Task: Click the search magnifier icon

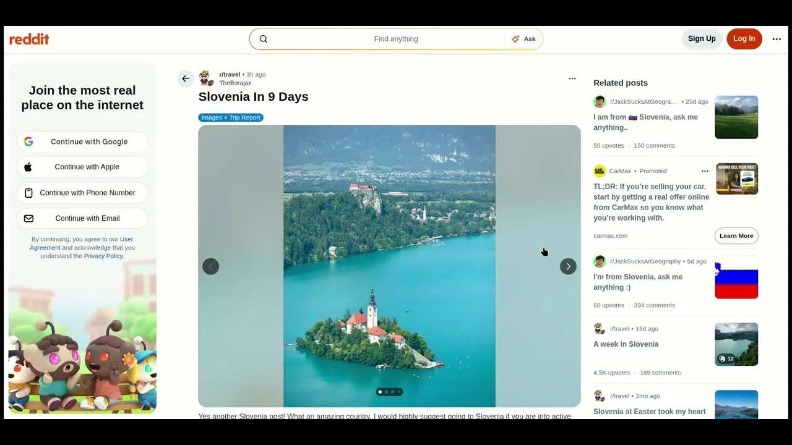Action: tap(264, 39)
